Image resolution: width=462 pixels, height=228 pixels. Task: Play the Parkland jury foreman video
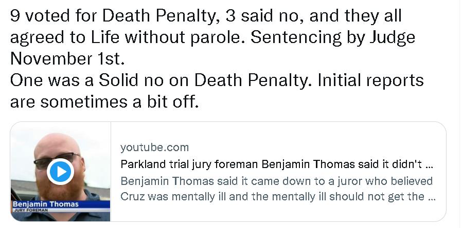(60, 172)
